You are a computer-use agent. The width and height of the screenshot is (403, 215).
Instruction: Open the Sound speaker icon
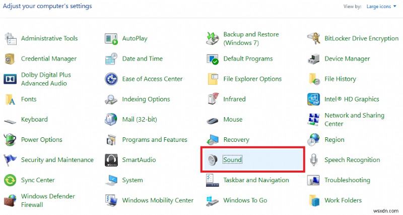[213, 160]
